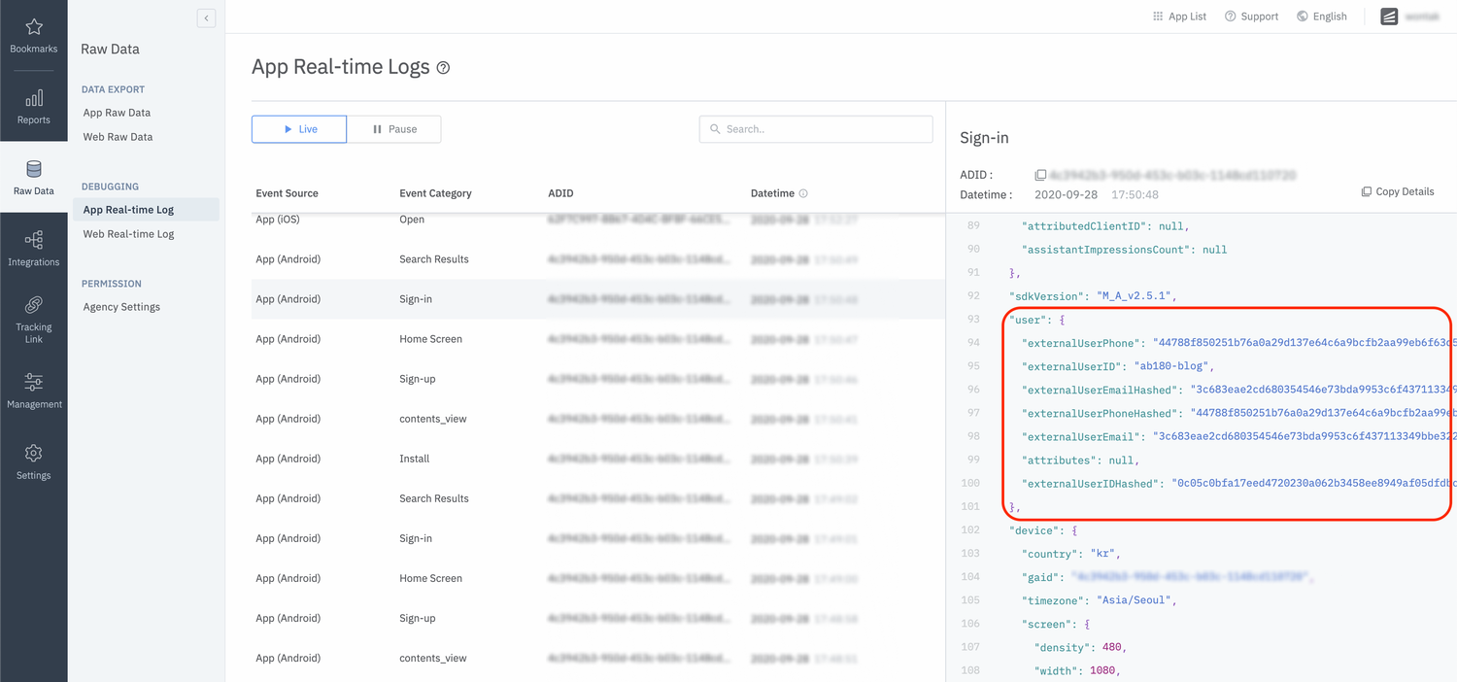Click the help icon next to App Real-time Logs
This screenshot has width=1457, height=682.
[x=443, y=68]
